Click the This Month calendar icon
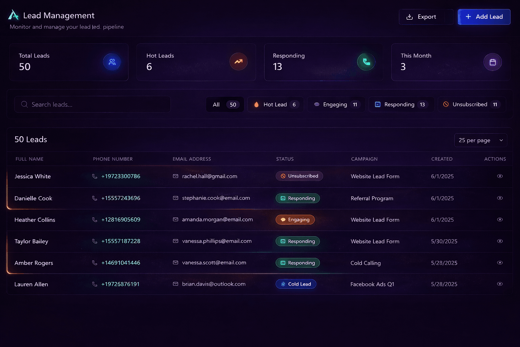 493,62
